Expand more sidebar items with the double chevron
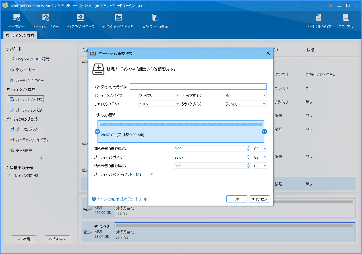Image resolution: width=362 pixels, height=254 pixels. click(x=41, y=158)
